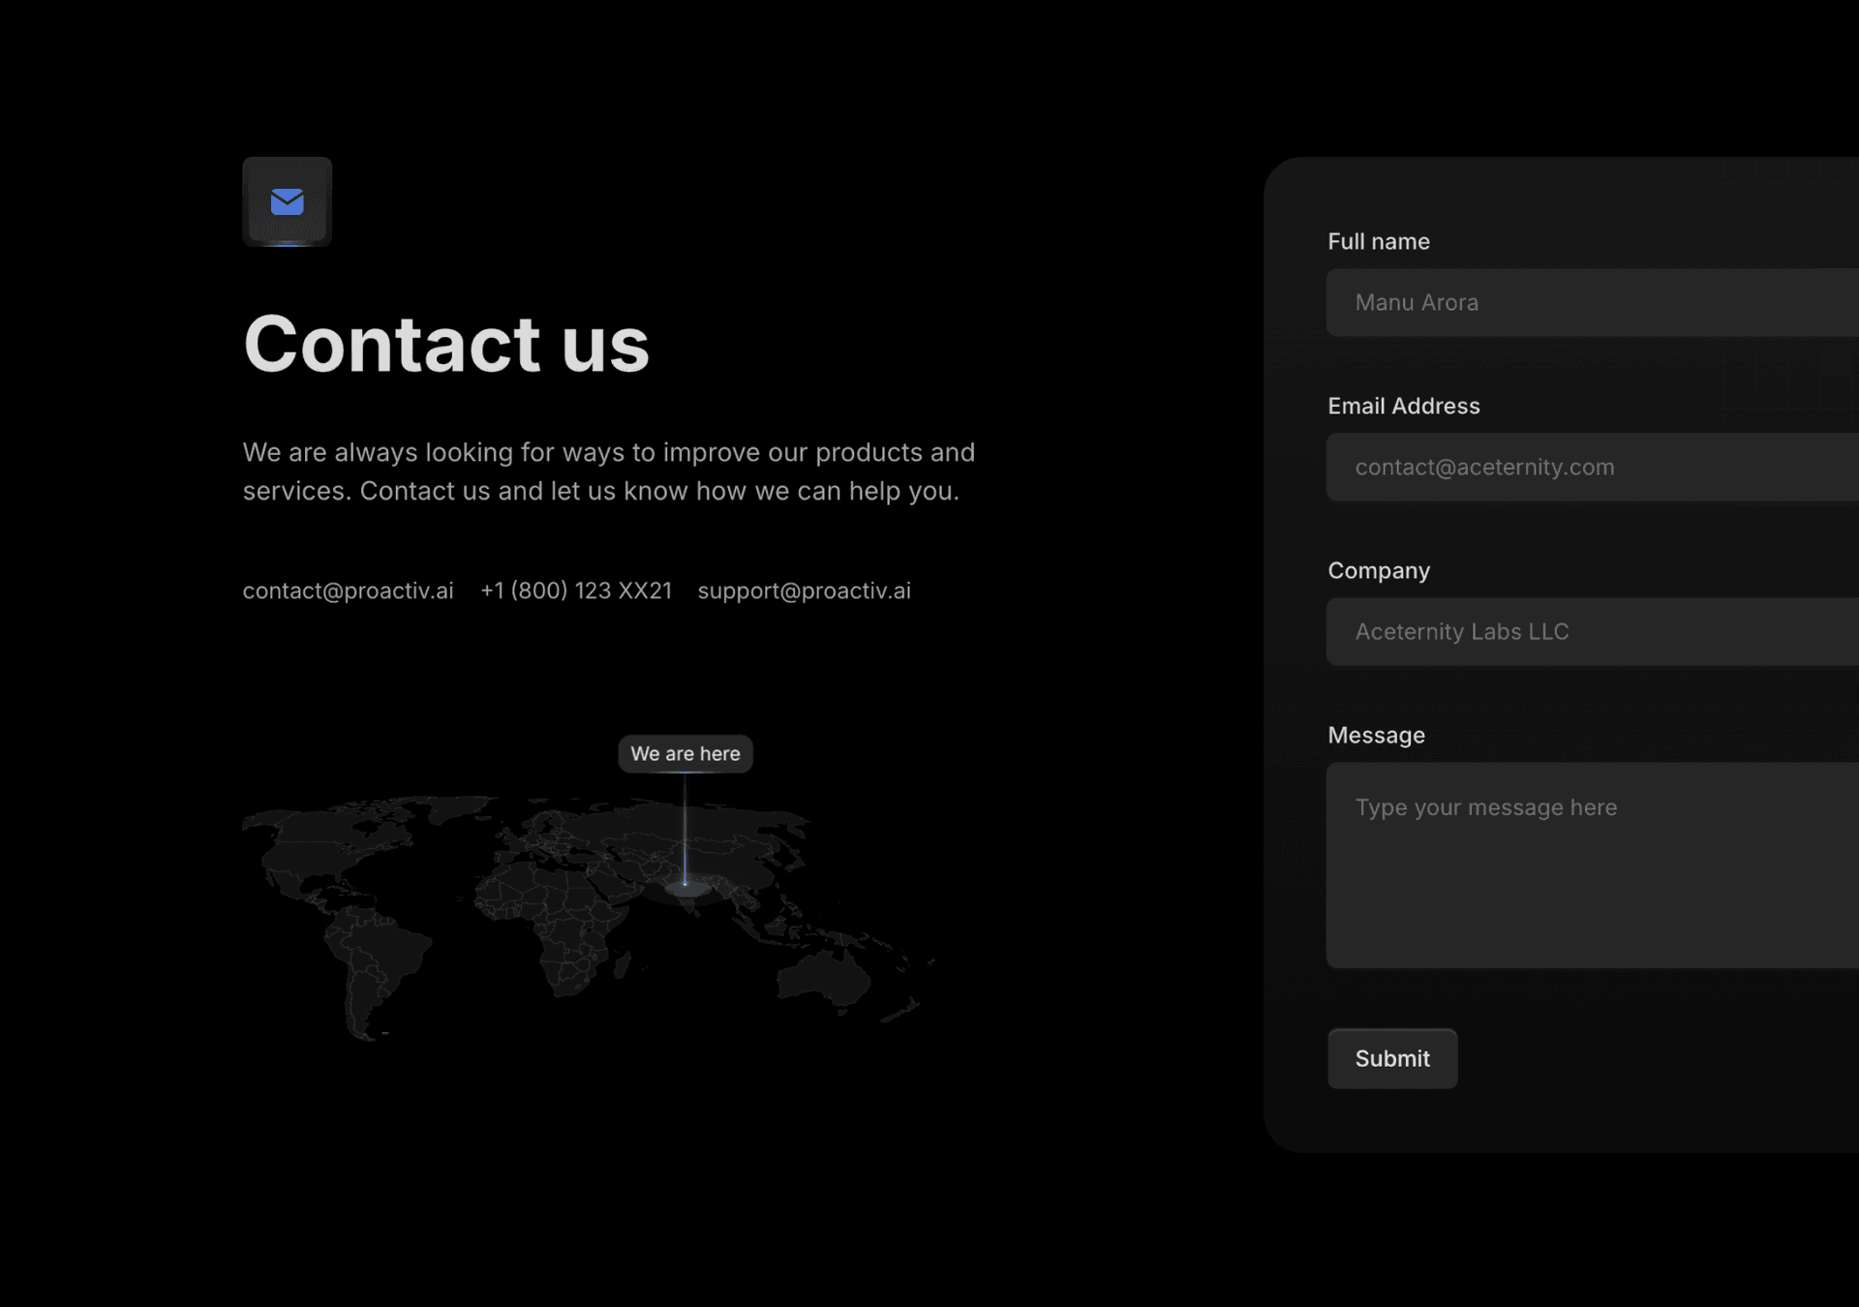This screenshot has width=1859, height=1307.
Task: Submit the contact form
Action: coord(1390,1058)
